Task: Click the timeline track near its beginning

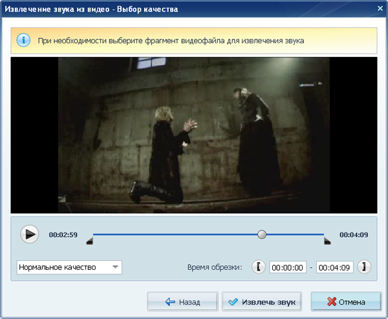Action: [104, 234]
